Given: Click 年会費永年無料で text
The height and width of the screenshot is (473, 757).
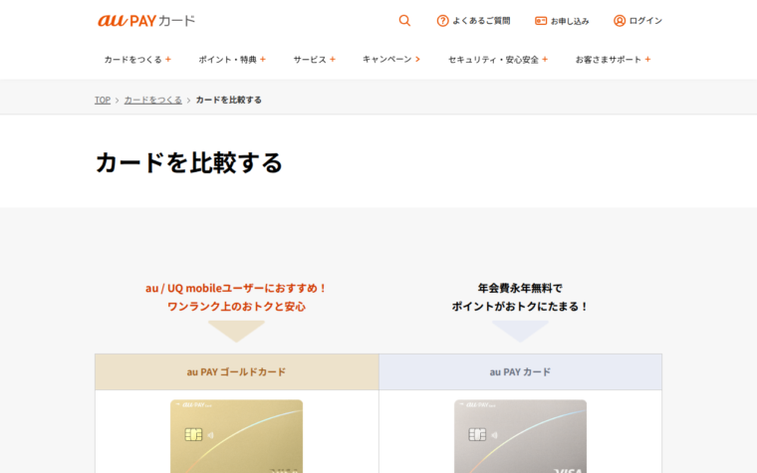Looking at the screenshot, I should 520,288.
